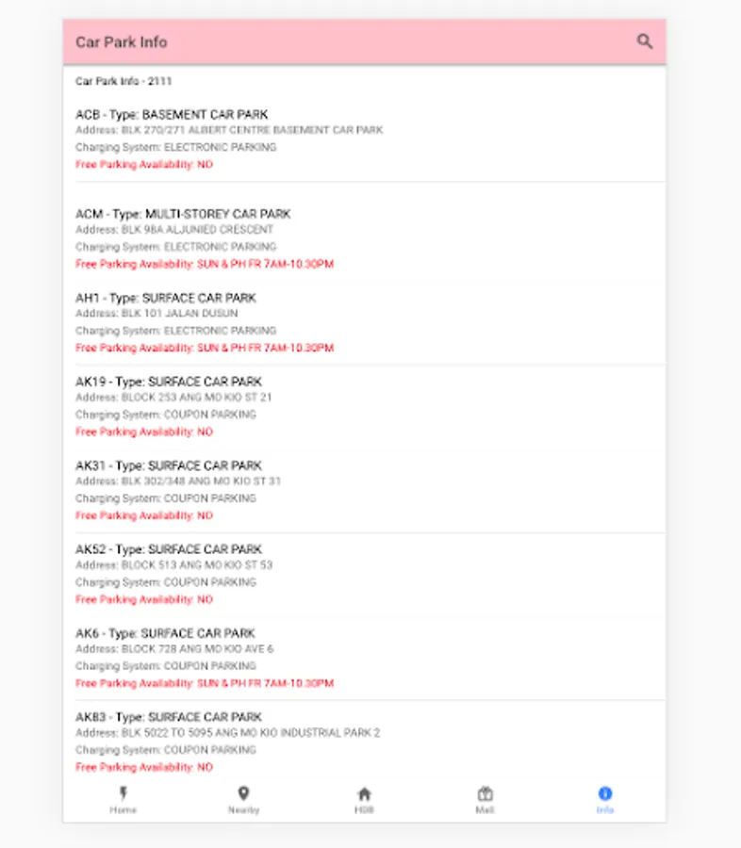Tap the Home lightning icon
The width and height of the screenshot is (741, 848).
(123, 793)
